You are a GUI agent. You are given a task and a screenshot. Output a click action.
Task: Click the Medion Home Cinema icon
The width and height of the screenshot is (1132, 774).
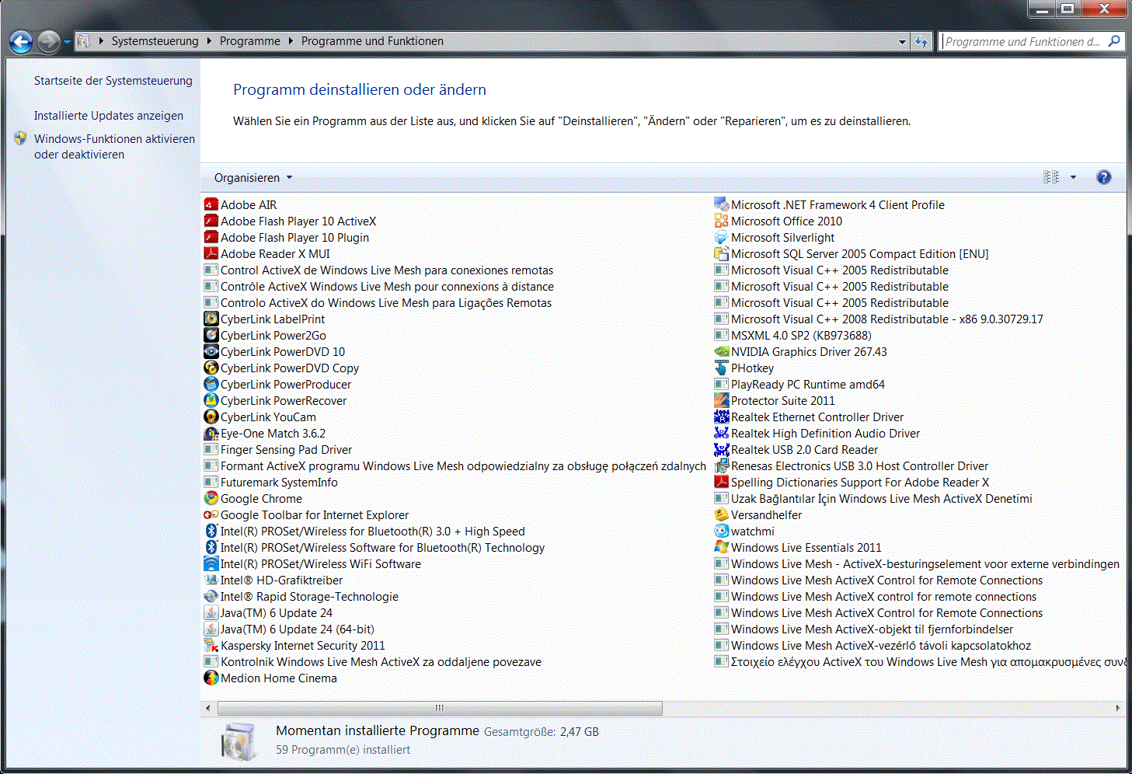click(211, 678)
